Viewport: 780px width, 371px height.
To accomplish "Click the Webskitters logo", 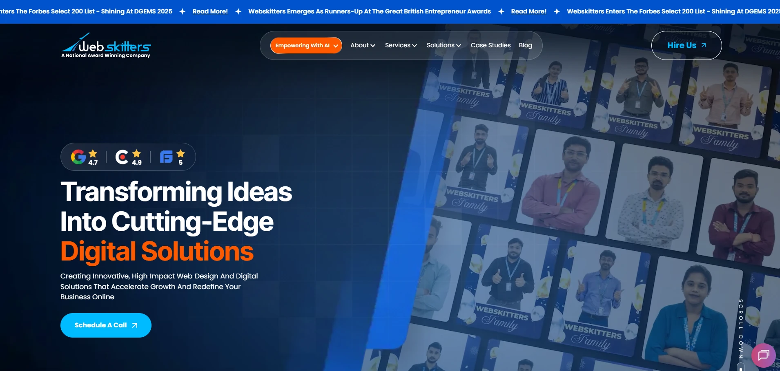I will 106,46.
